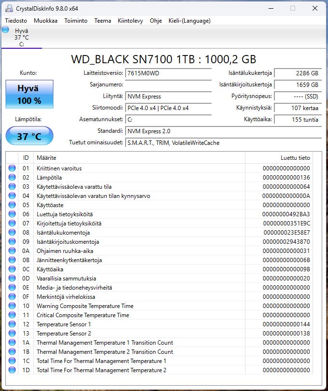The width and height of the screenshot is (328, 391).
Task: Click status orb for row 1D Total Time
Action: click(x=12, y=370)
